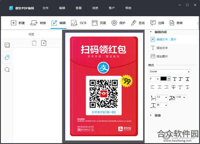Toggle strikethrough formatting

[x=173, y=87]
